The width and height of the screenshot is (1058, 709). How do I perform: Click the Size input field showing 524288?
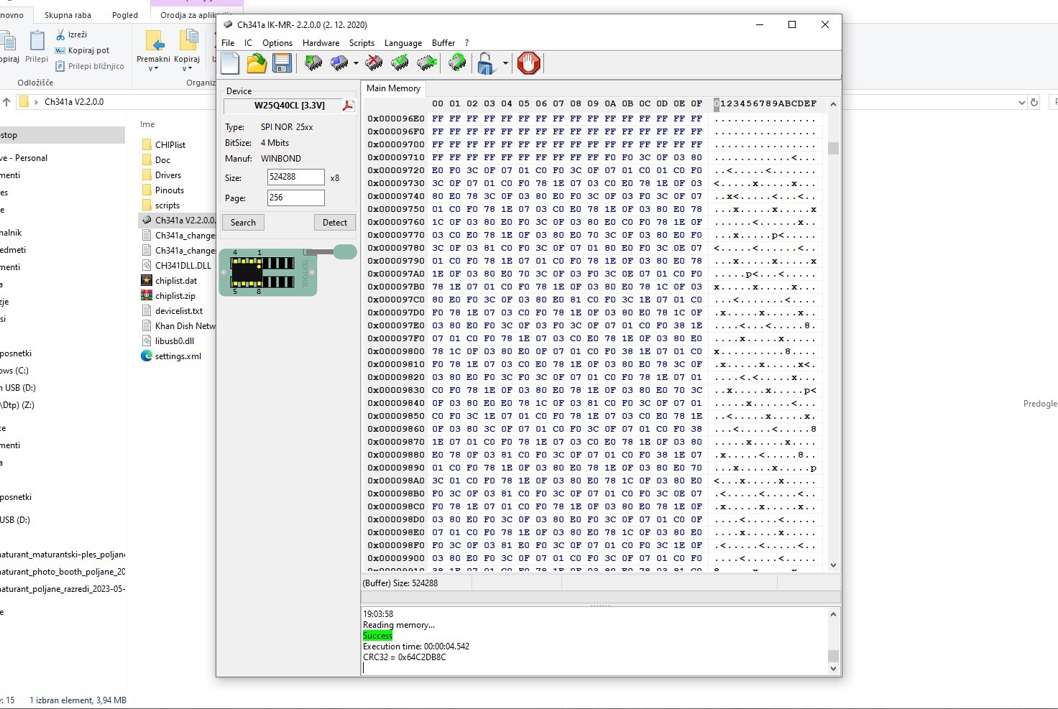point(295,177)
